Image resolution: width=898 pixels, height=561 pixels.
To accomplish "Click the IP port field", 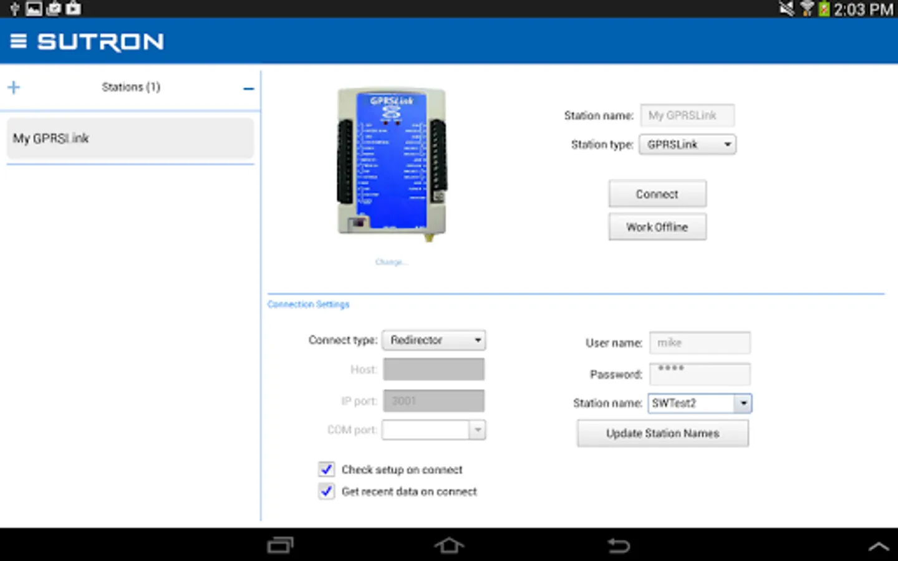I will (x=433, y=401).
